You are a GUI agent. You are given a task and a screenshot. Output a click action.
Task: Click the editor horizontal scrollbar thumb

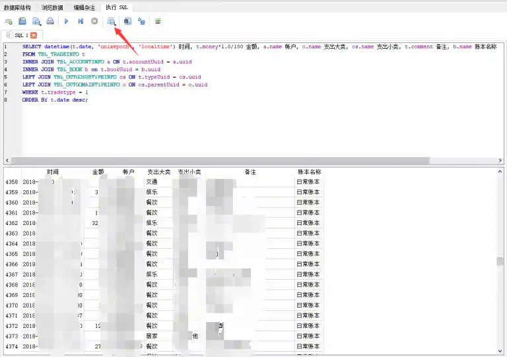coord(220,160)
